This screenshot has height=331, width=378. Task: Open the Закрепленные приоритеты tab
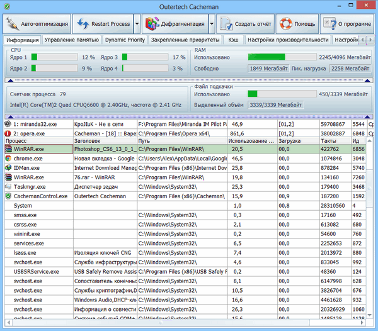click(x=185, y=40)
